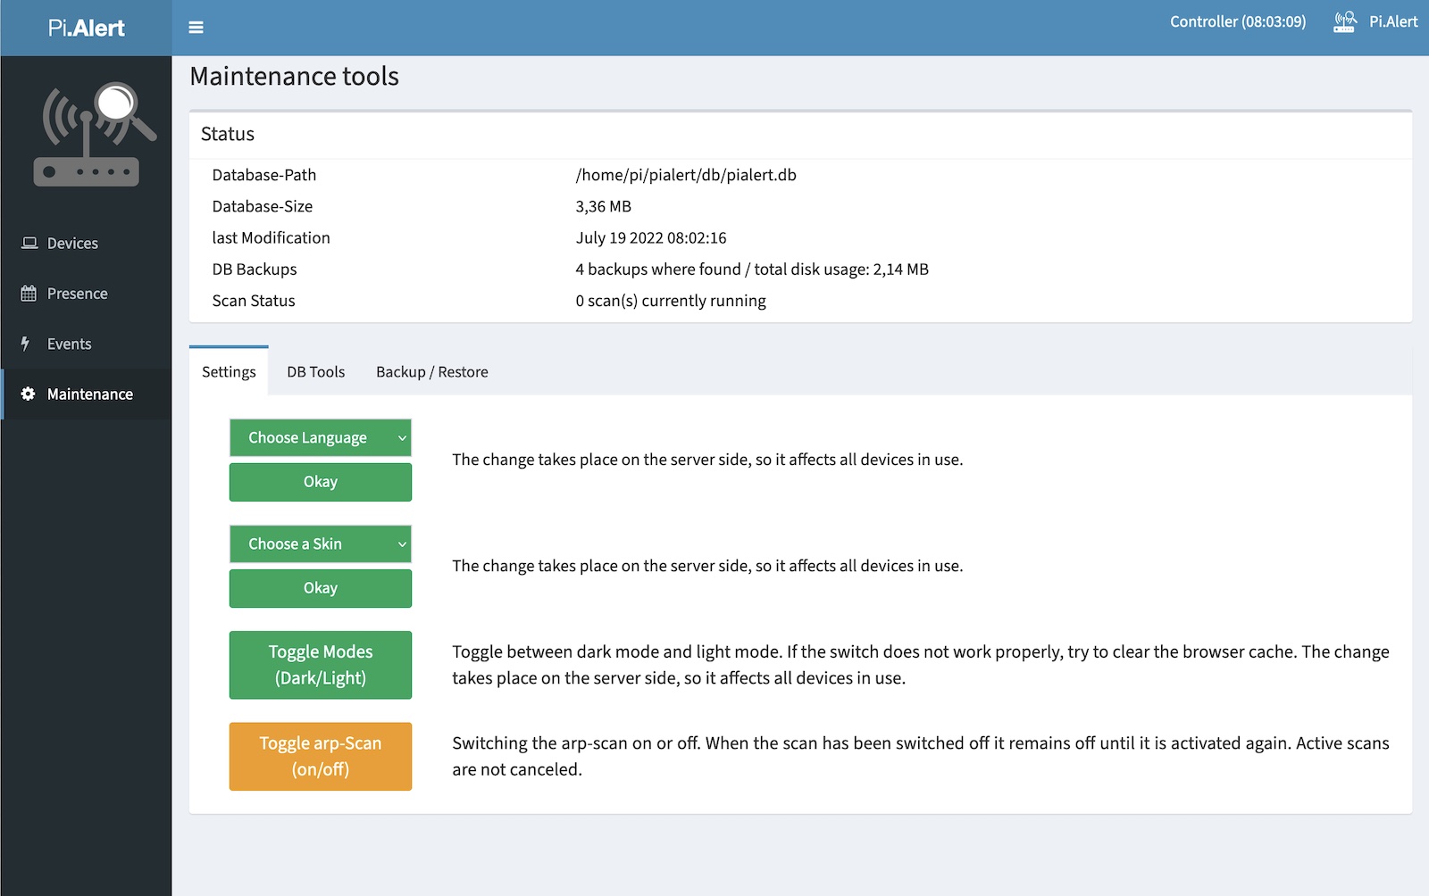
Task: Switch to the DB Tools tab
Action: [315, 372]
